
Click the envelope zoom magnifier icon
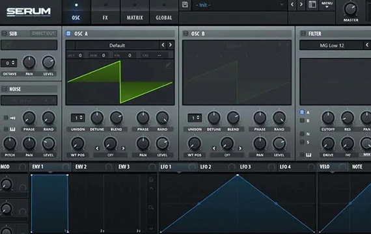coord(151,207)
